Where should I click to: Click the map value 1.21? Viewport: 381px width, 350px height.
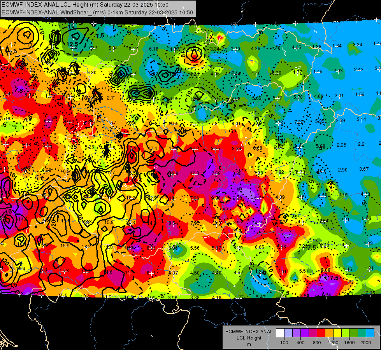[x=369, y=268]
